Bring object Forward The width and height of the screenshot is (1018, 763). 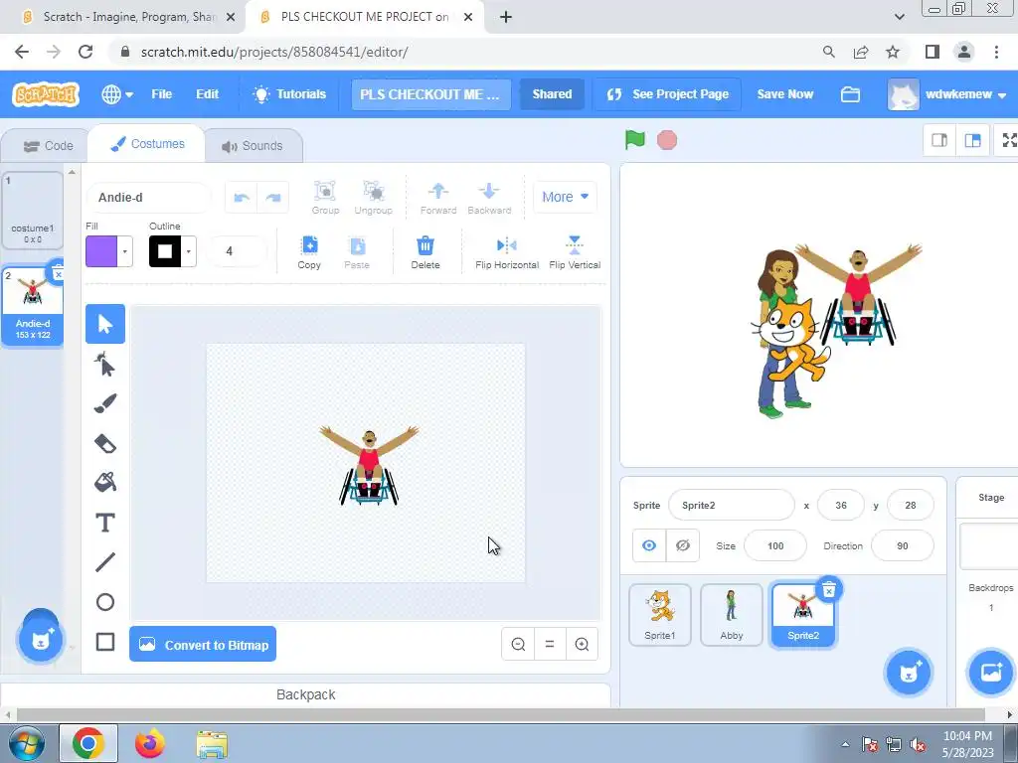(438, 198)
